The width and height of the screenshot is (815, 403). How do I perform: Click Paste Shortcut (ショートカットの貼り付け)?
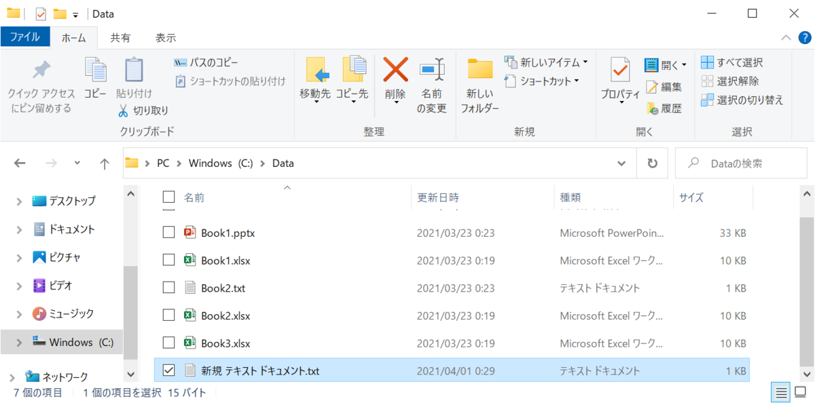click(x=230, y=81)
